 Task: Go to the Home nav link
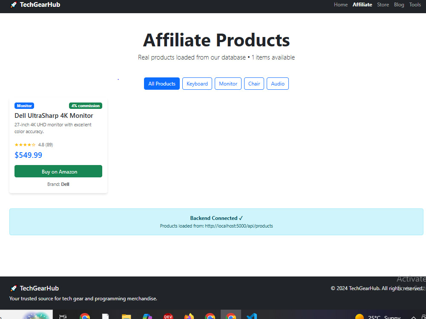tap(341, 5)
